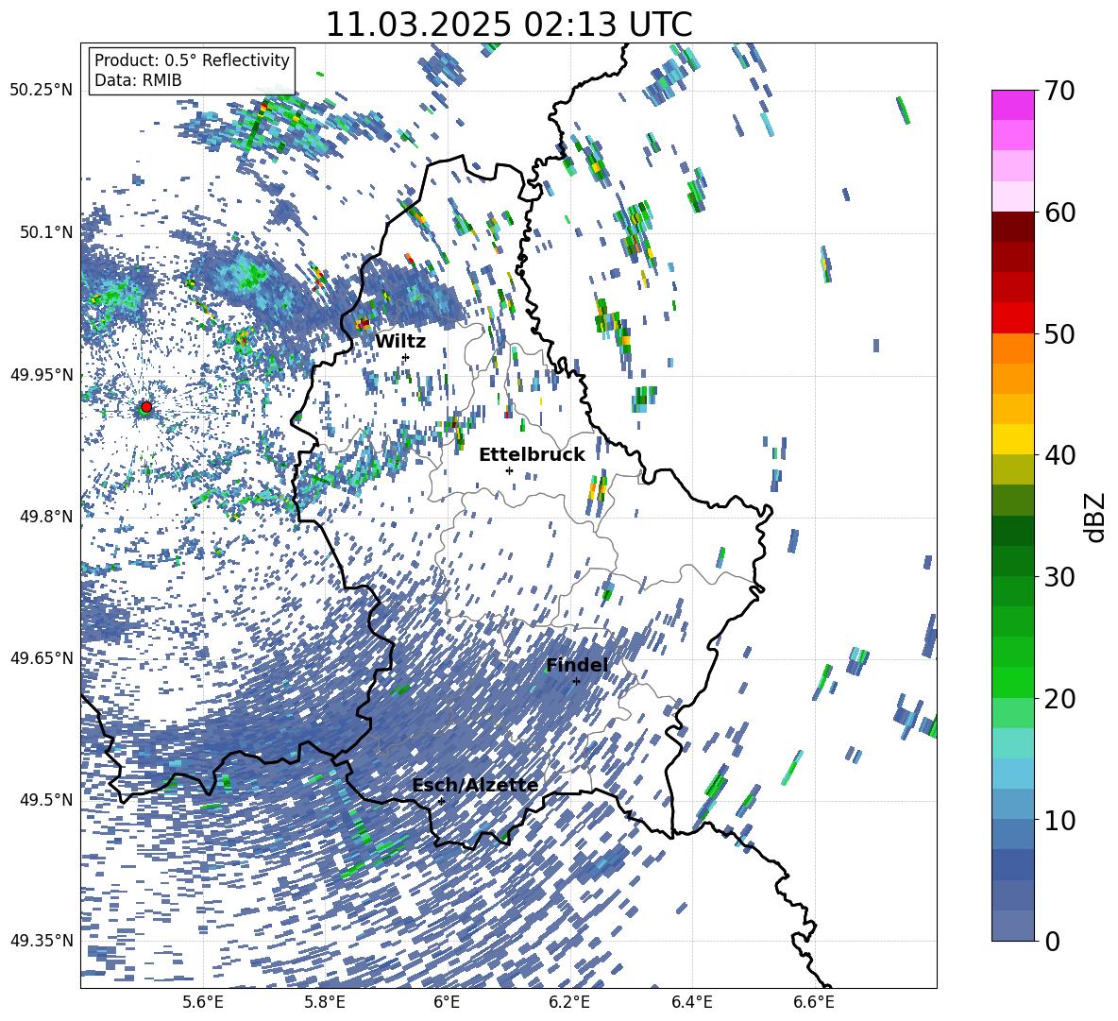Click the Ettelbruck city label
1118x1021 pixels.
point(532,455)
